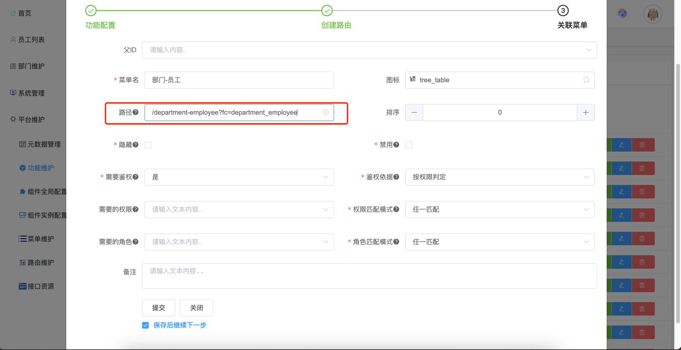Click the help icon beside 角色匹配模式
681x350 pixels.
(396, 242)
